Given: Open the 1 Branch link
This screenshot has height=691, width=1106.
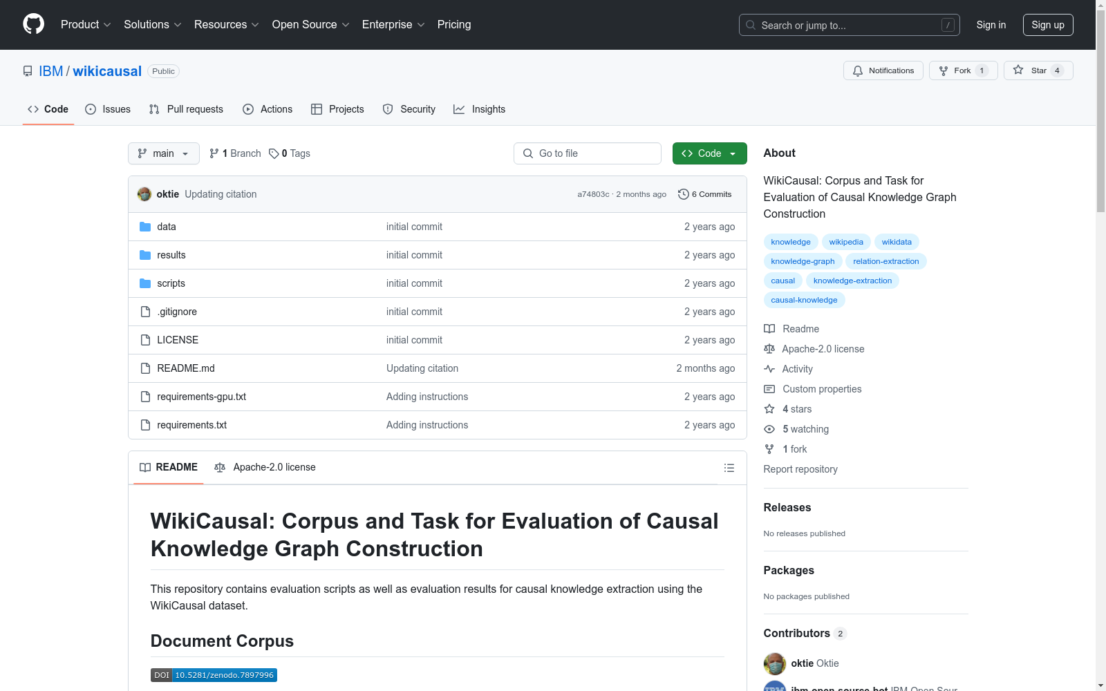Looking at the screenshot, I should [235, 153].
